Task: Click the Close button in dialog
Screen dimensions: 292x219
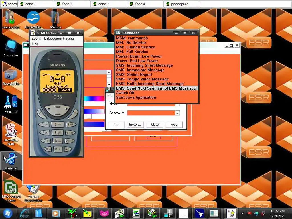Action: 155,125
